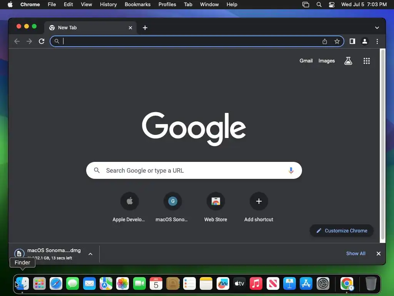
Task: Go back using the back arrow
Action: tap(17, 41)
